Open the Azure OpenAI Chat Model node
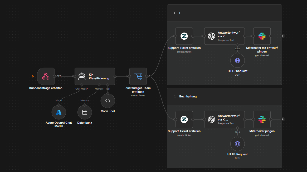 [x=59, y=112]
